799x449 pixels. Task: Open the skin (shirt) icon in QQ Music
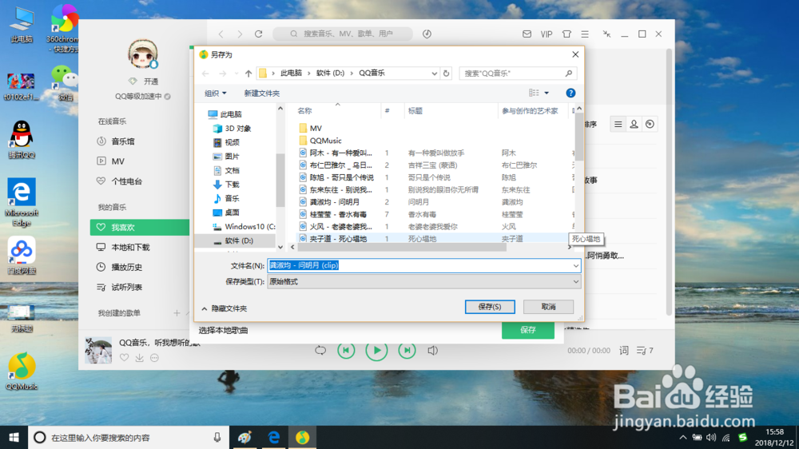click(566, 34)
